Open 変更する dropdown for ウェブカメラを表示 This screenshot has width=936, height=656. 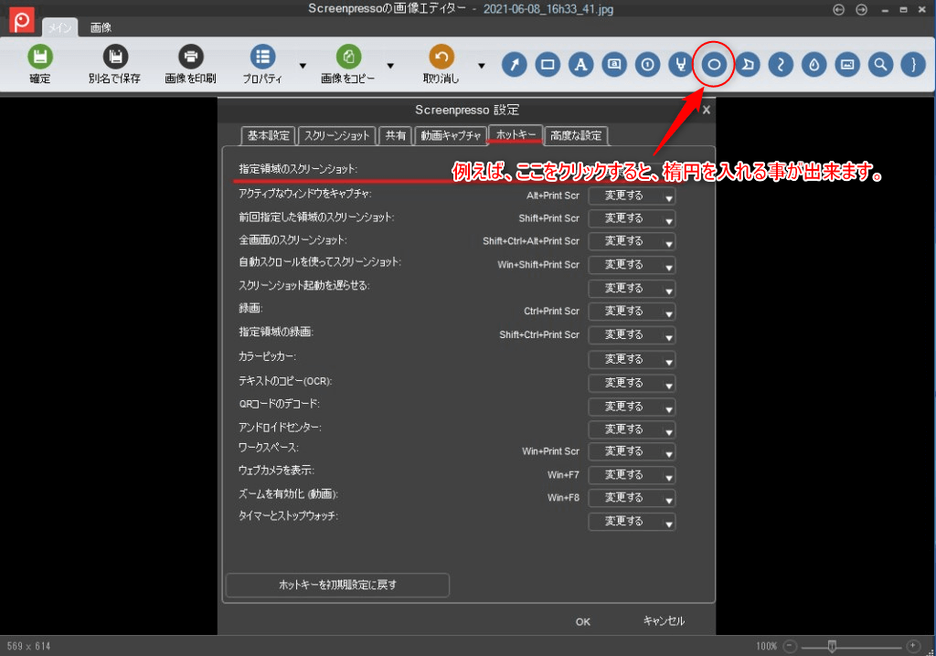[632, 475]
